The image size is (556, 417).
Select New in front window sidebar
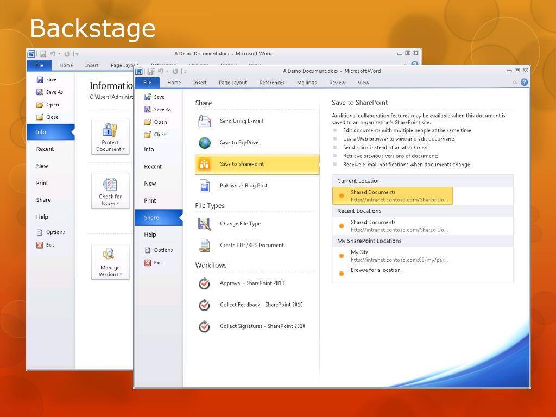point(159,184)
